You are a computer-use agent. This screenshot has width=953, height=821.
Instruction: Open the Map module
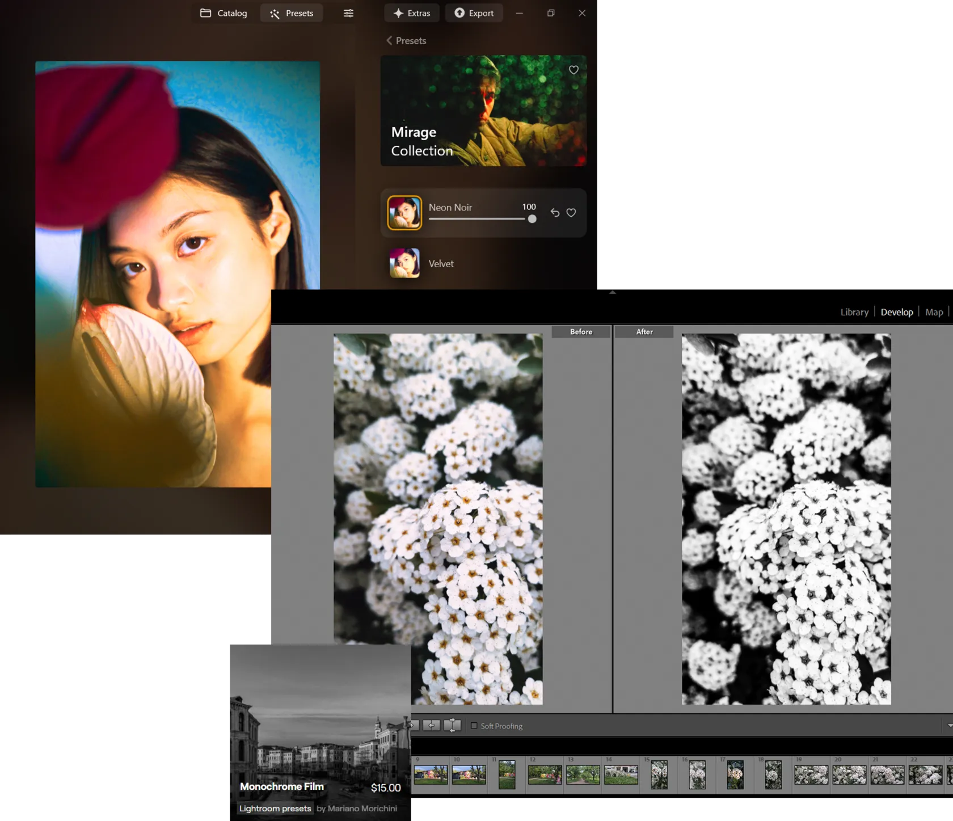pos(934,312)
